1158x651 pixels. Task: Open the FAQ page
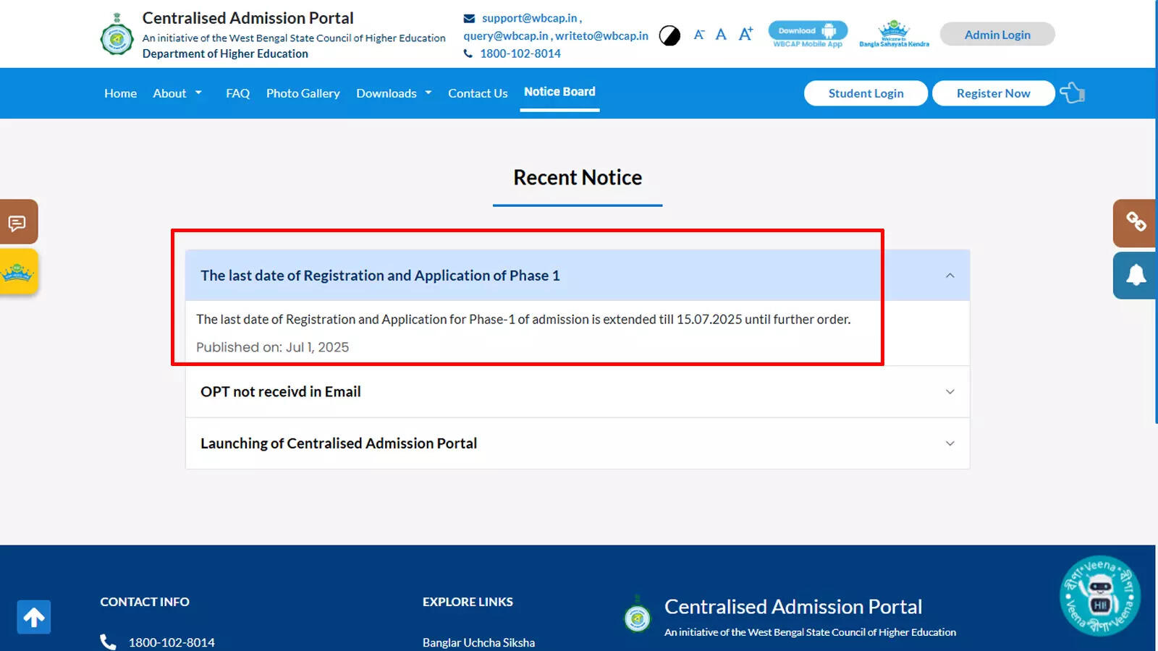(x=237, y=93)
